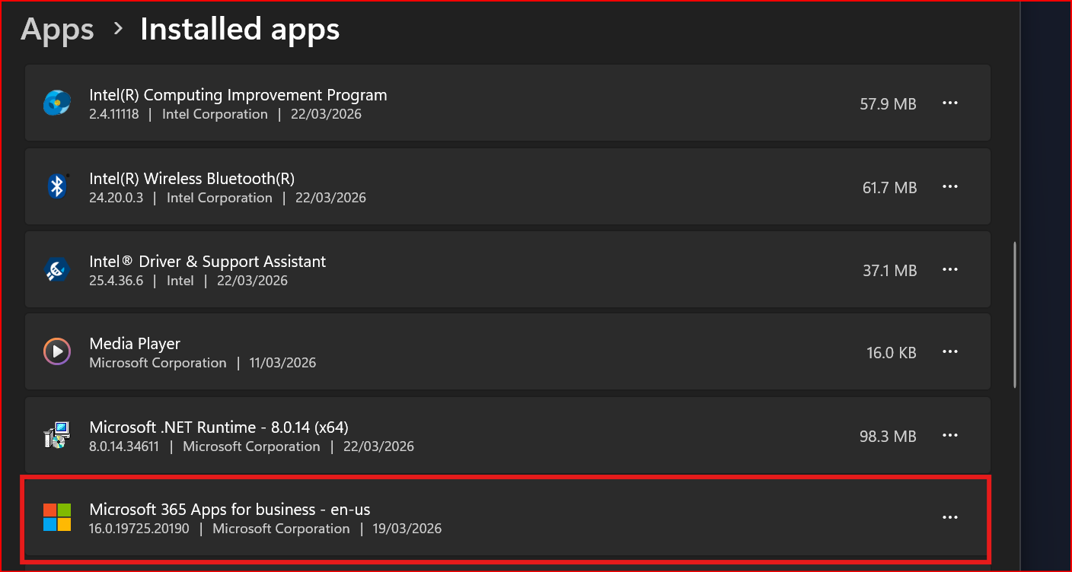Select 'Microsoft 365 Apps for business - en-us' name

230,510
